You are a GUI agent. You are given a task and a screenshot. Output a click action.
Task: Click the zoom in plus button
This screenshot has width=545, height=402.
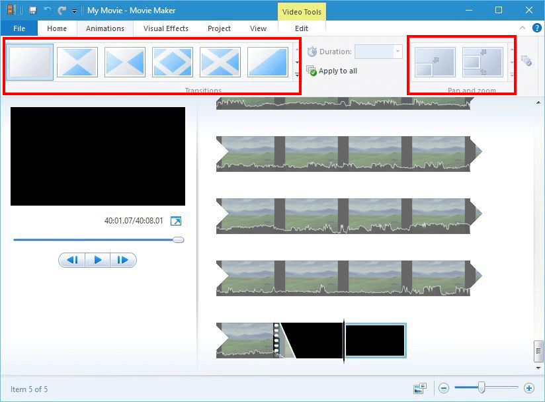[528, 388]
